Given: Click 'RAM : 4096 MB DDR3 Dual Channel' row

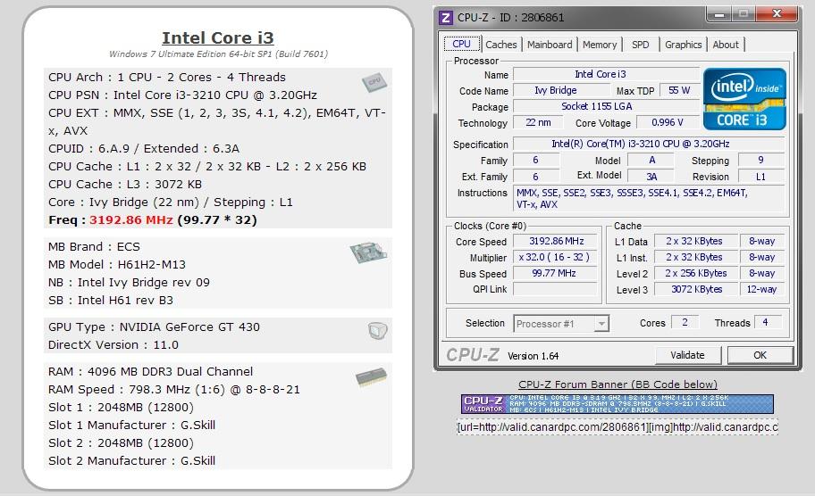Looking at the screenshot, I should [150, 371].
